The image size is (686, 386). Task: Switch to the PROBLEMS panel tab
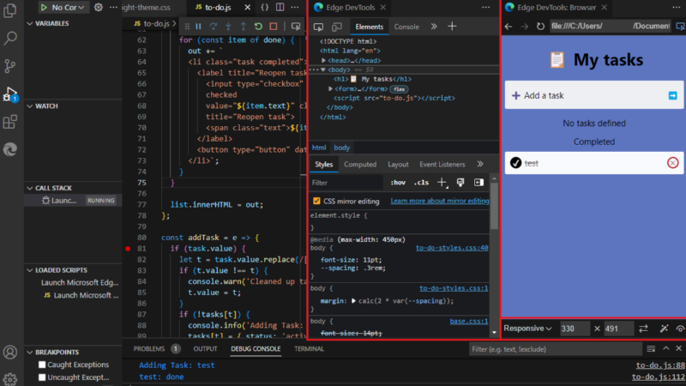coord(149,349)
